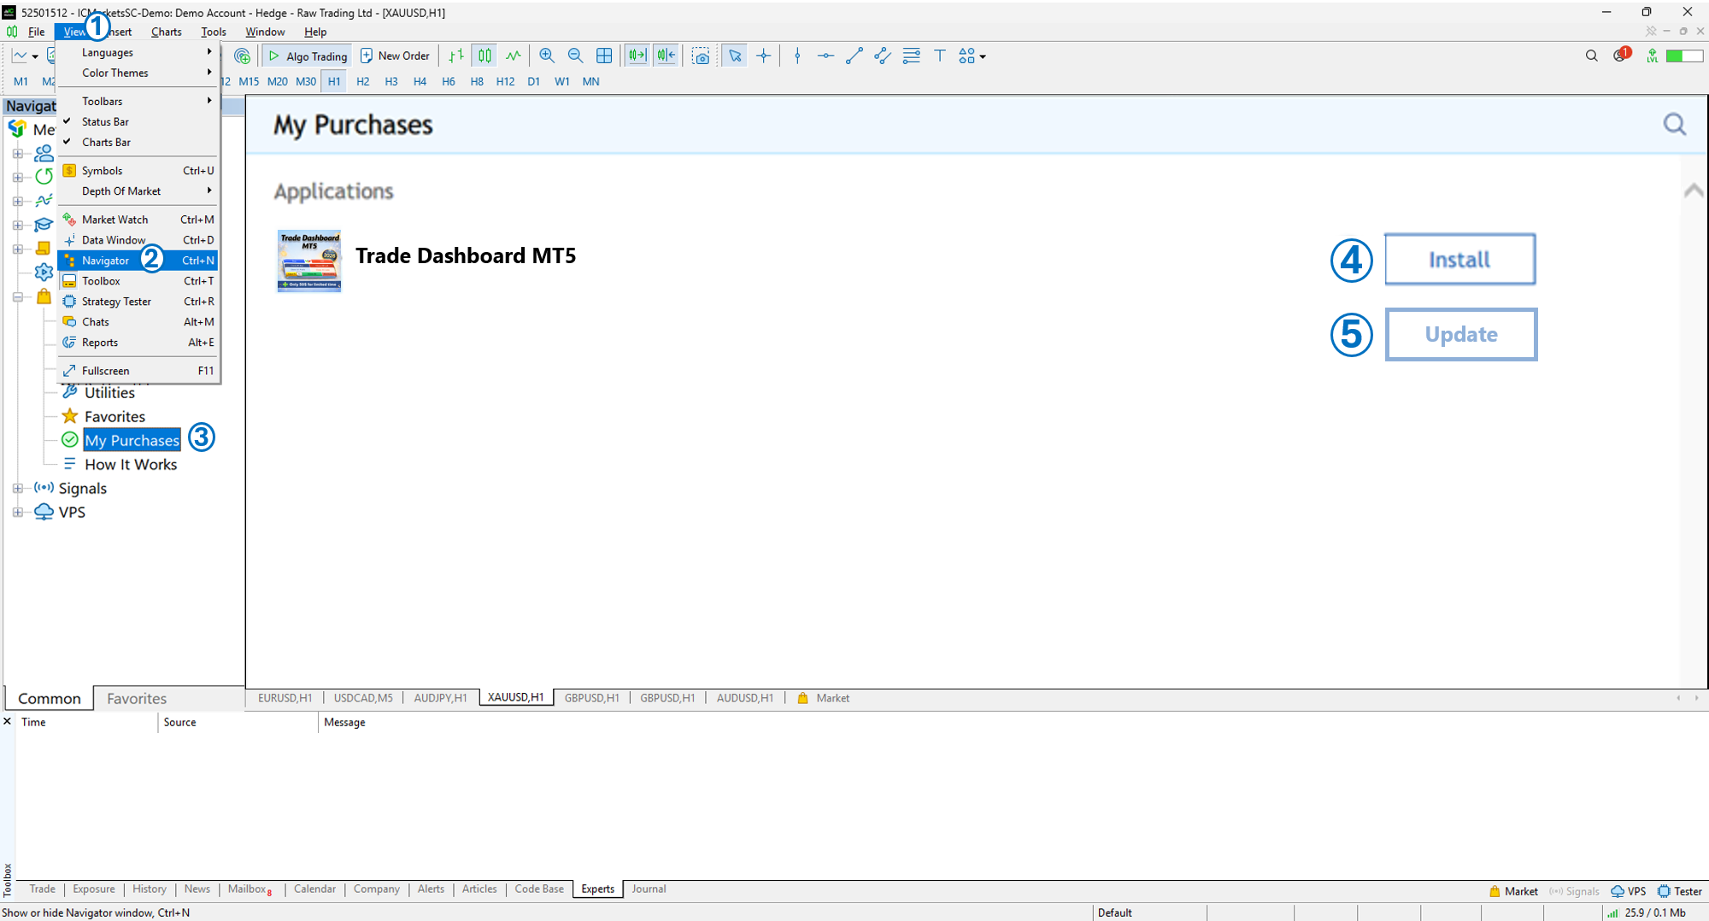
Task: Collapse the Market node in Navigator
Action: 18,297
